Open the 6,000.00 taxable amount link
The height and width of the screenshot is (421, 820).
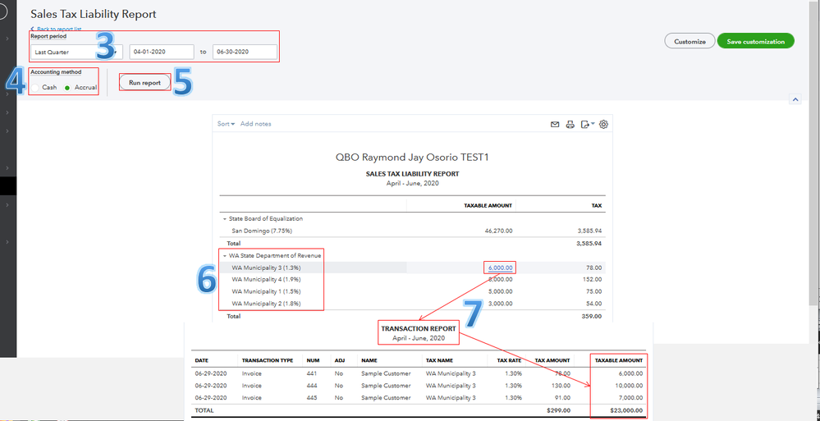[500, 268]
